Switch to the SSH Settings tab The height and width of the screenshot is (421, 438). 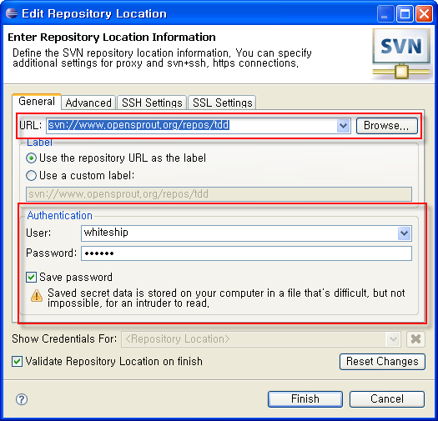tap(152, 103)
